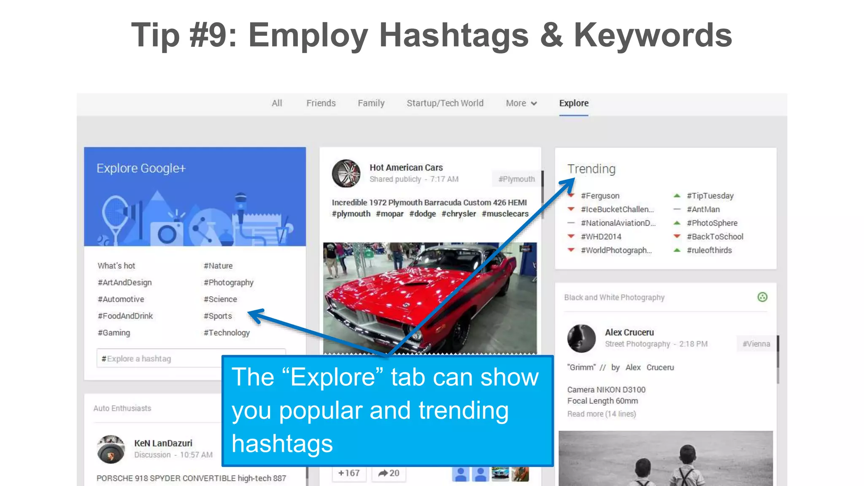Open #Nature hashtag

tap(218, 266)
